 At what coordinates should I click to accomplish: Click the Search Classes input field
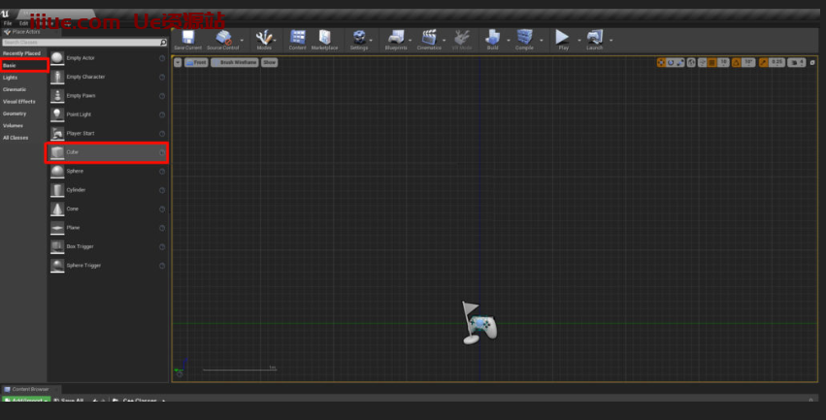pyautogui.click(x=83, y=43)
